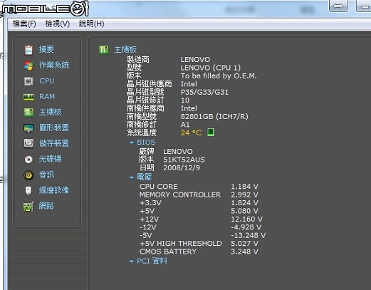371x290 pixels.
Task: Click the CMOS BATTERY row label
Action: tap(168, 252)
